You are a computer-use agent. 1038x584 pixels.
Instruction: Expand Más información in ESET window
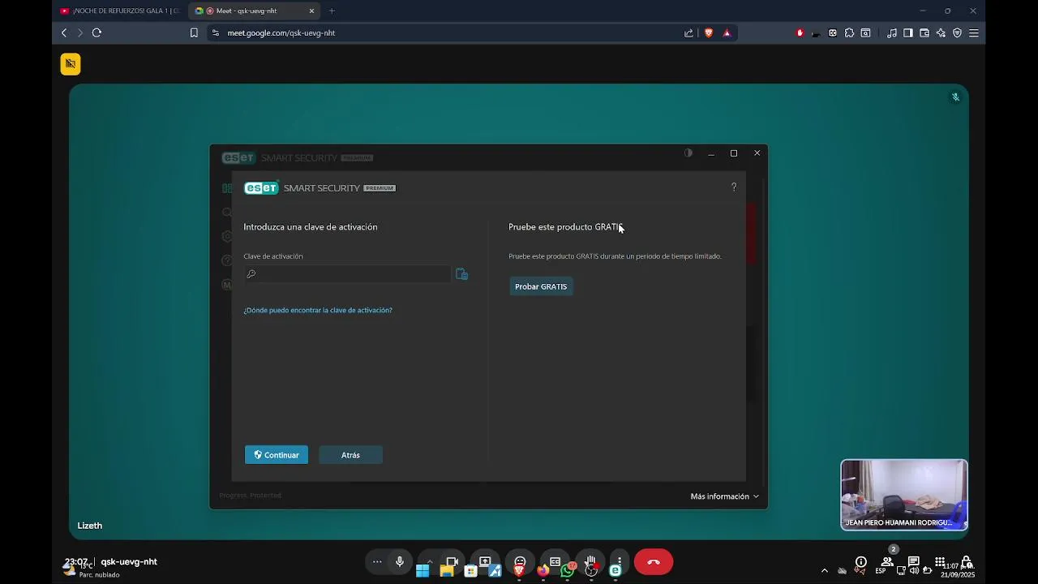point(724,496)
